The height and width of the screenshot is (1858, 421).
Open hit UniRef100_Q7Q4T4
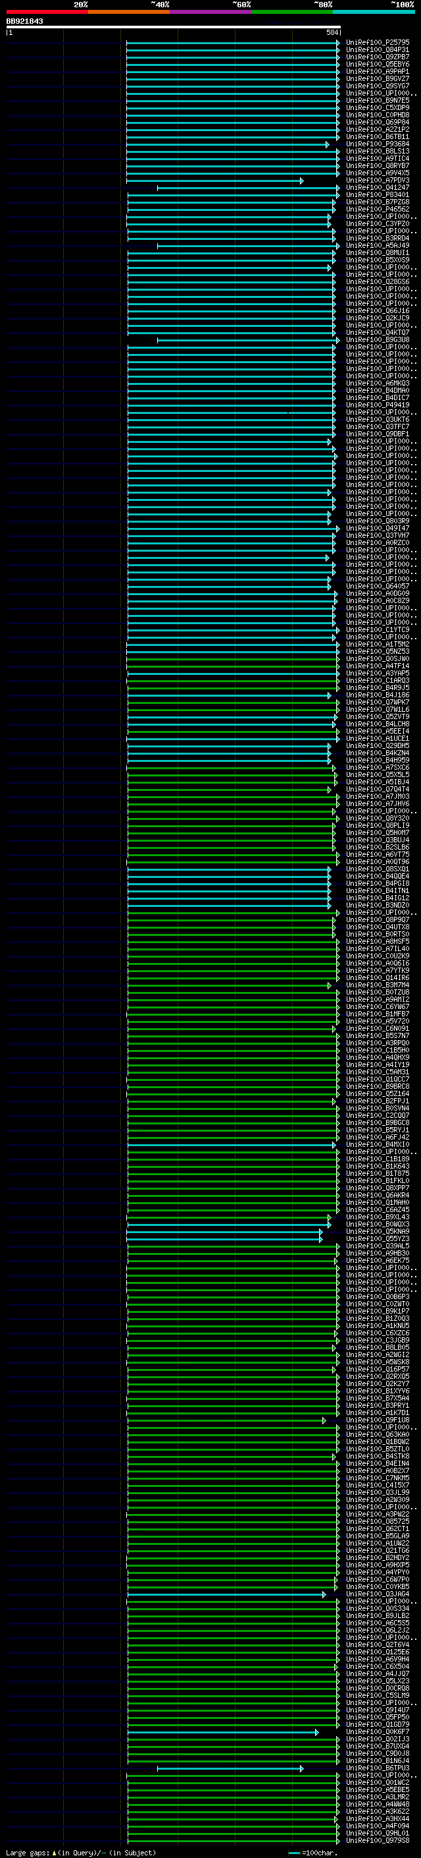(x=378, y=789)
